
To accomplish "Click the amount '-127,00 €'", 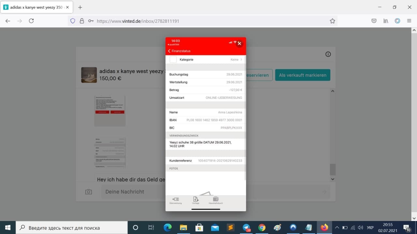I will coord(236,90).
